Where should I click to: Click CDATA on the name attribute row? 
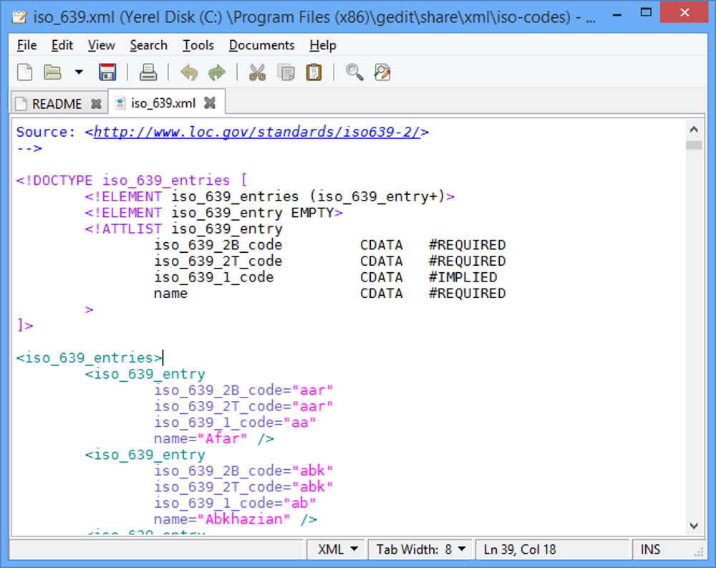pos(382,294)
